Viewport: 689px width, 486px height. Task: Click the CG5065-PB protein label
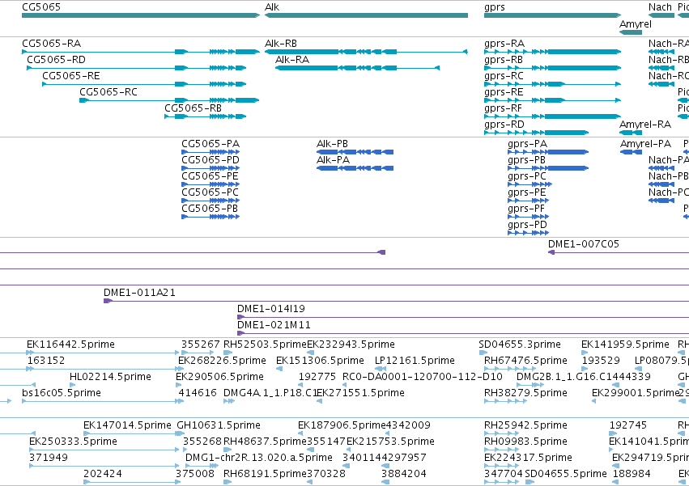(x=210, y=209)
